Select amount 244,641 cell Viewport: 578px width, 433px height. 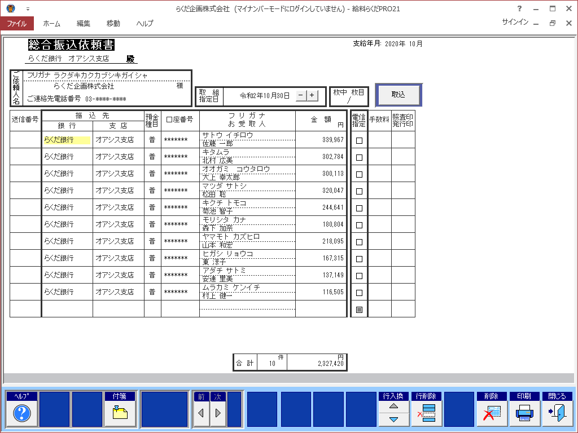tap(321, 207)
